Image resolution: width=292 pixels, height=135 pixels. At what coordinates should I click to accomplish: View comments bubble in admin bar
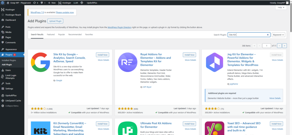coord(43,3)
